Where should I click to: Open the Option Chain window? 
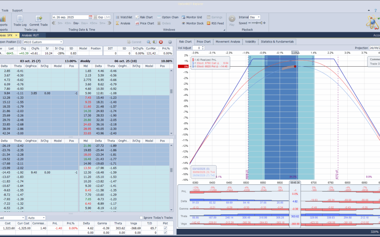[x=168, y=17]
